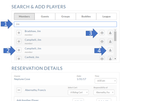Screen dimensions: 142x101
Task: Add the Campitelli, Jim listed just above Canfield
Action: coord(19,50)
